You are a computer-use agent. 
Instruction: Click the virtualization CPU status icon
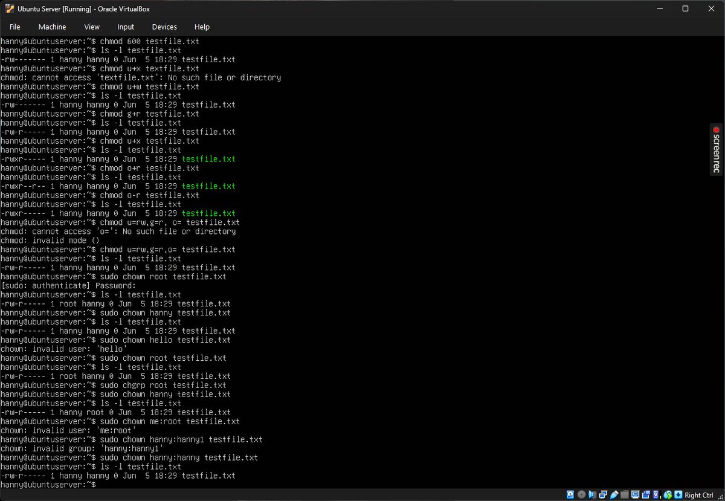coord(657,495)
